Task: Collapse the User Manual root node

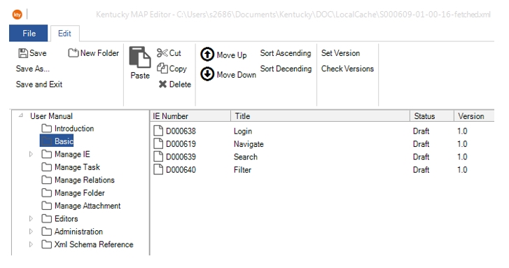Action: pyautogui.click(x=21, y=115)
